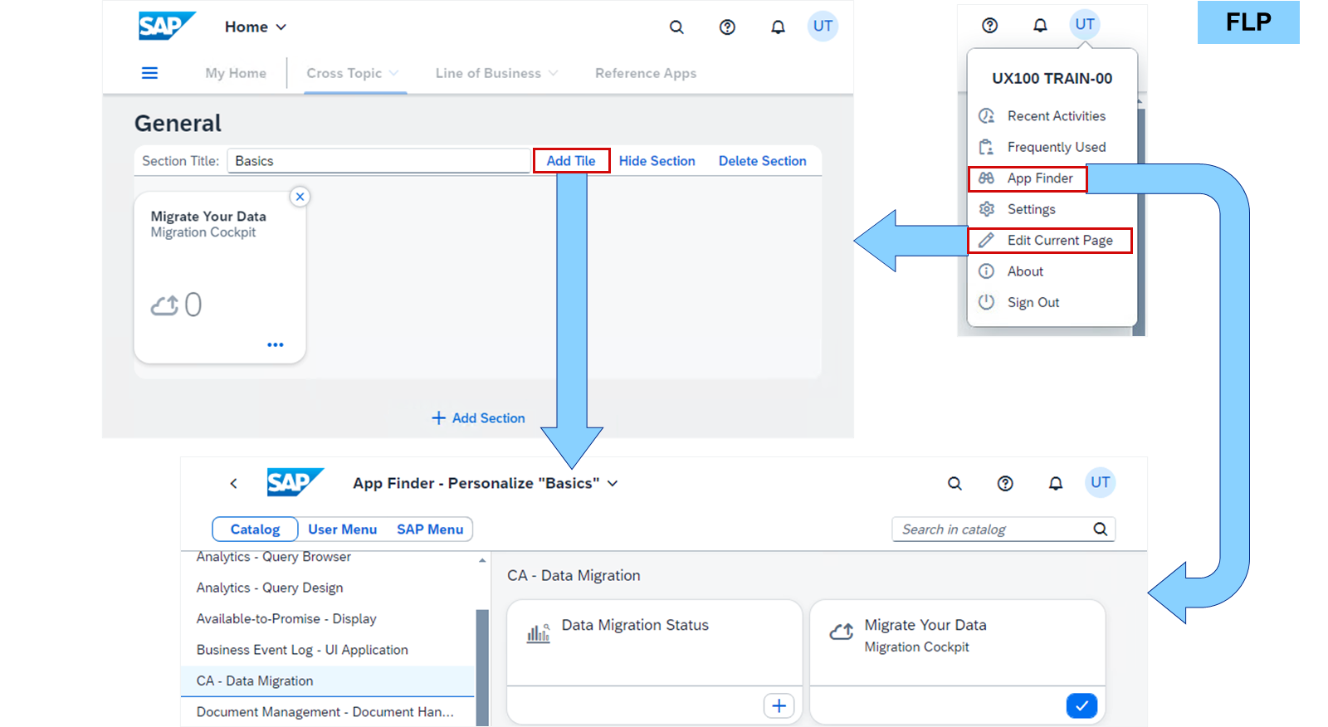This screenshot has width=1328, height=727.
Task: Select the Document Management catalog entry
Action: (325, 712)
